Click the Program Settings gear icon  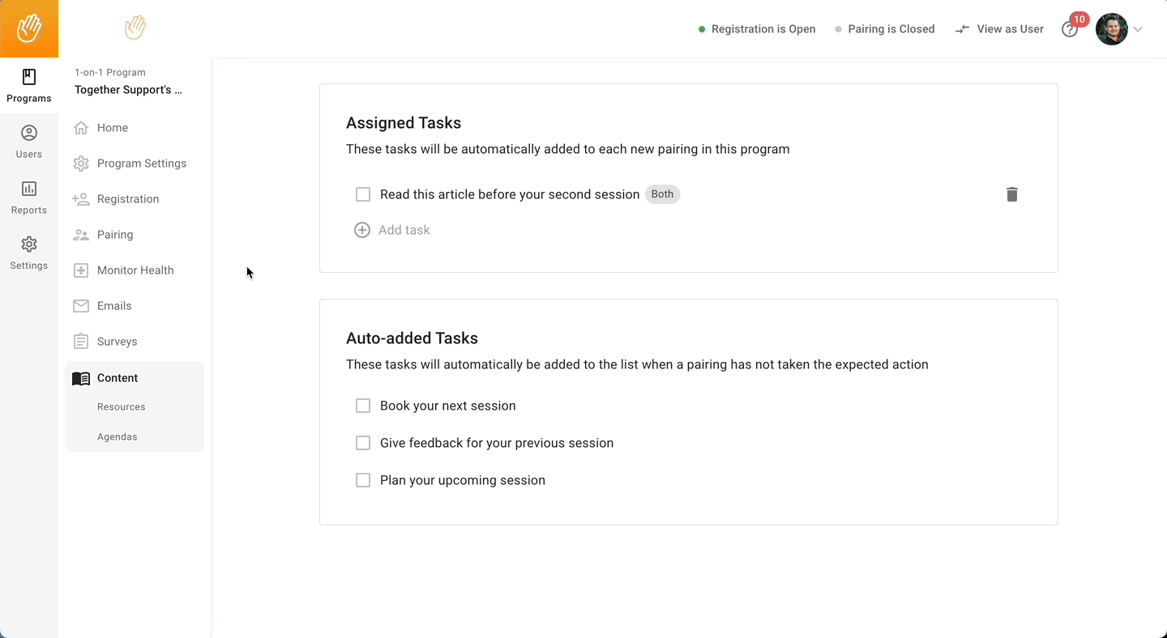81,164
